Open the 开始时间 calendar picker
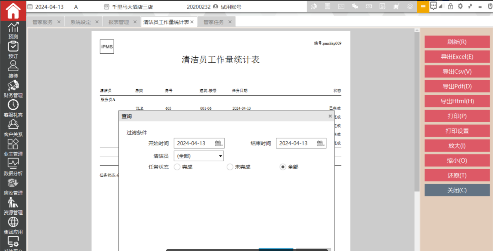Viewport: 493px width, 251px height. [218, 144]
